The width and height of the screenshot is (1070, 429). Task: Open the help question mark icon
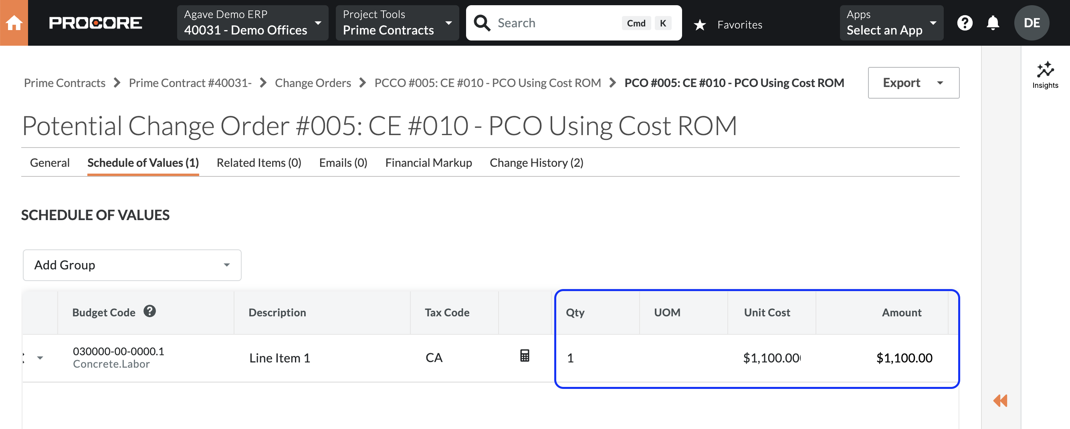(965, 23)
